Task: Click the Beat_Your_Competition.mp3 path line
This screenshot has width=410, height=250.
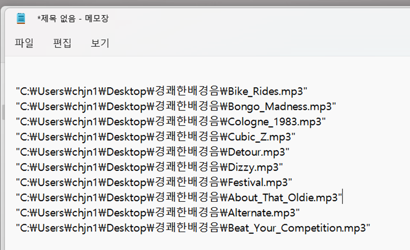Action: click(193, 228)
